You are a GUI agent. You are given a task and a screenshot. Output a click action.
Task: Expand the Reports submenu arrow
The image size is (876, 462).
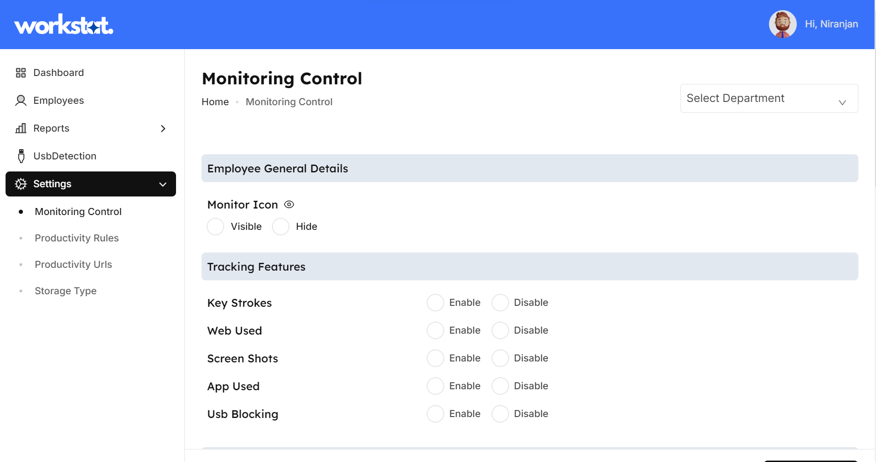[x=163, y=128]
